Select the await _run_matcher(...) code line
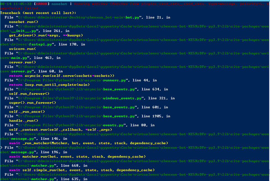 [89, 143]
